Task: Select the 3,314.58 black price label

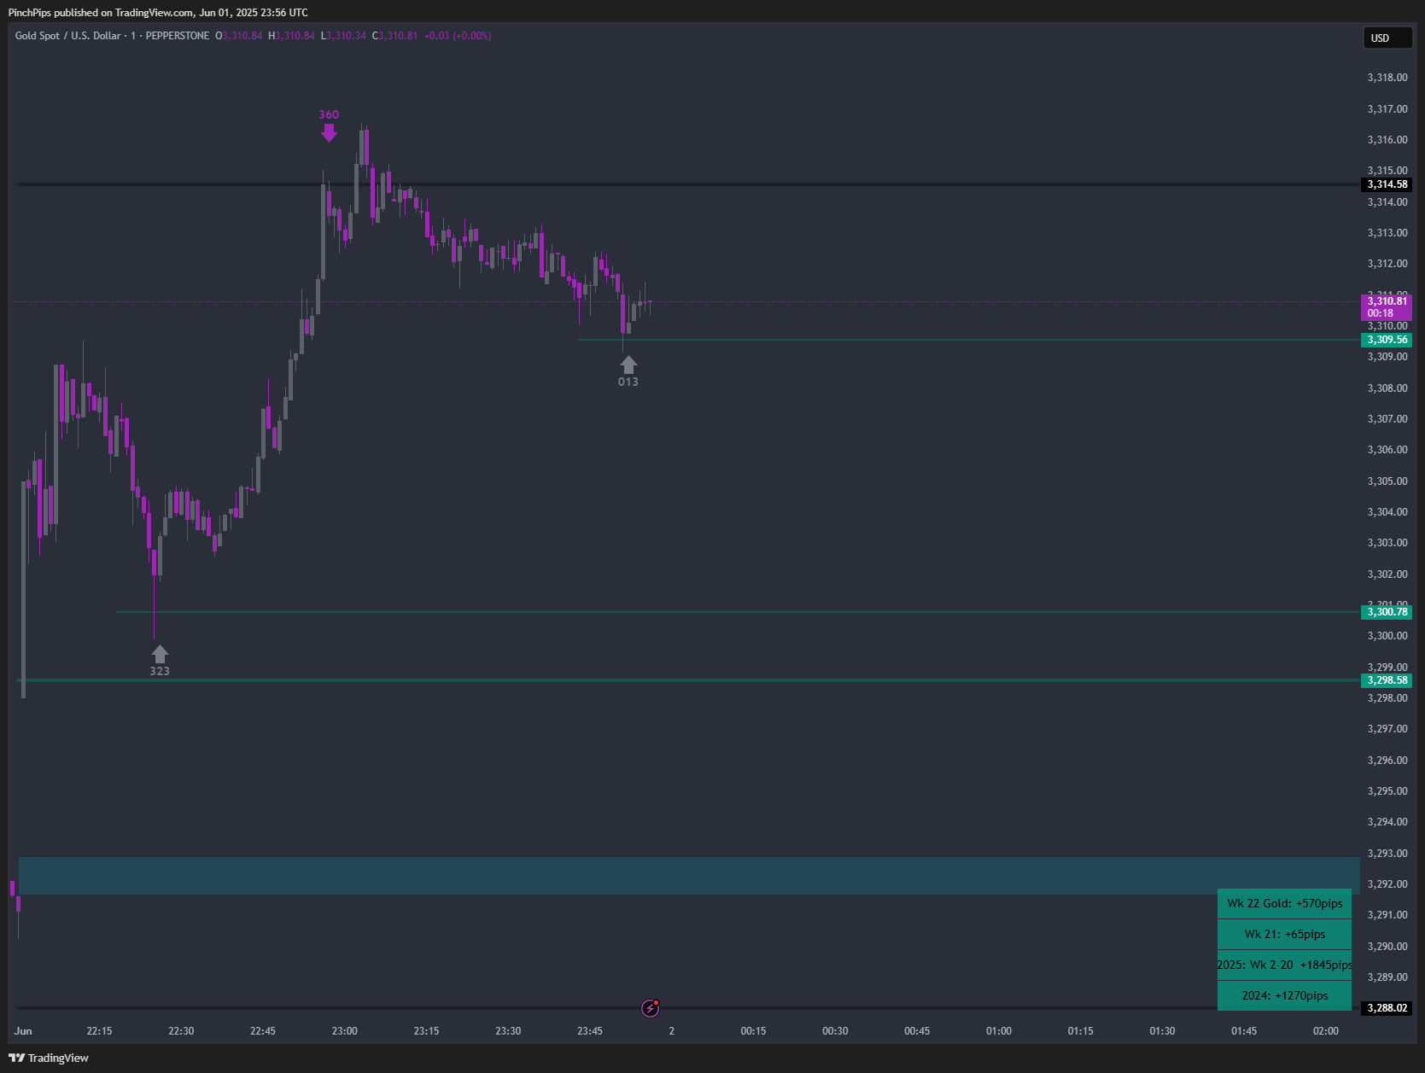Action: click(1386, 184)
